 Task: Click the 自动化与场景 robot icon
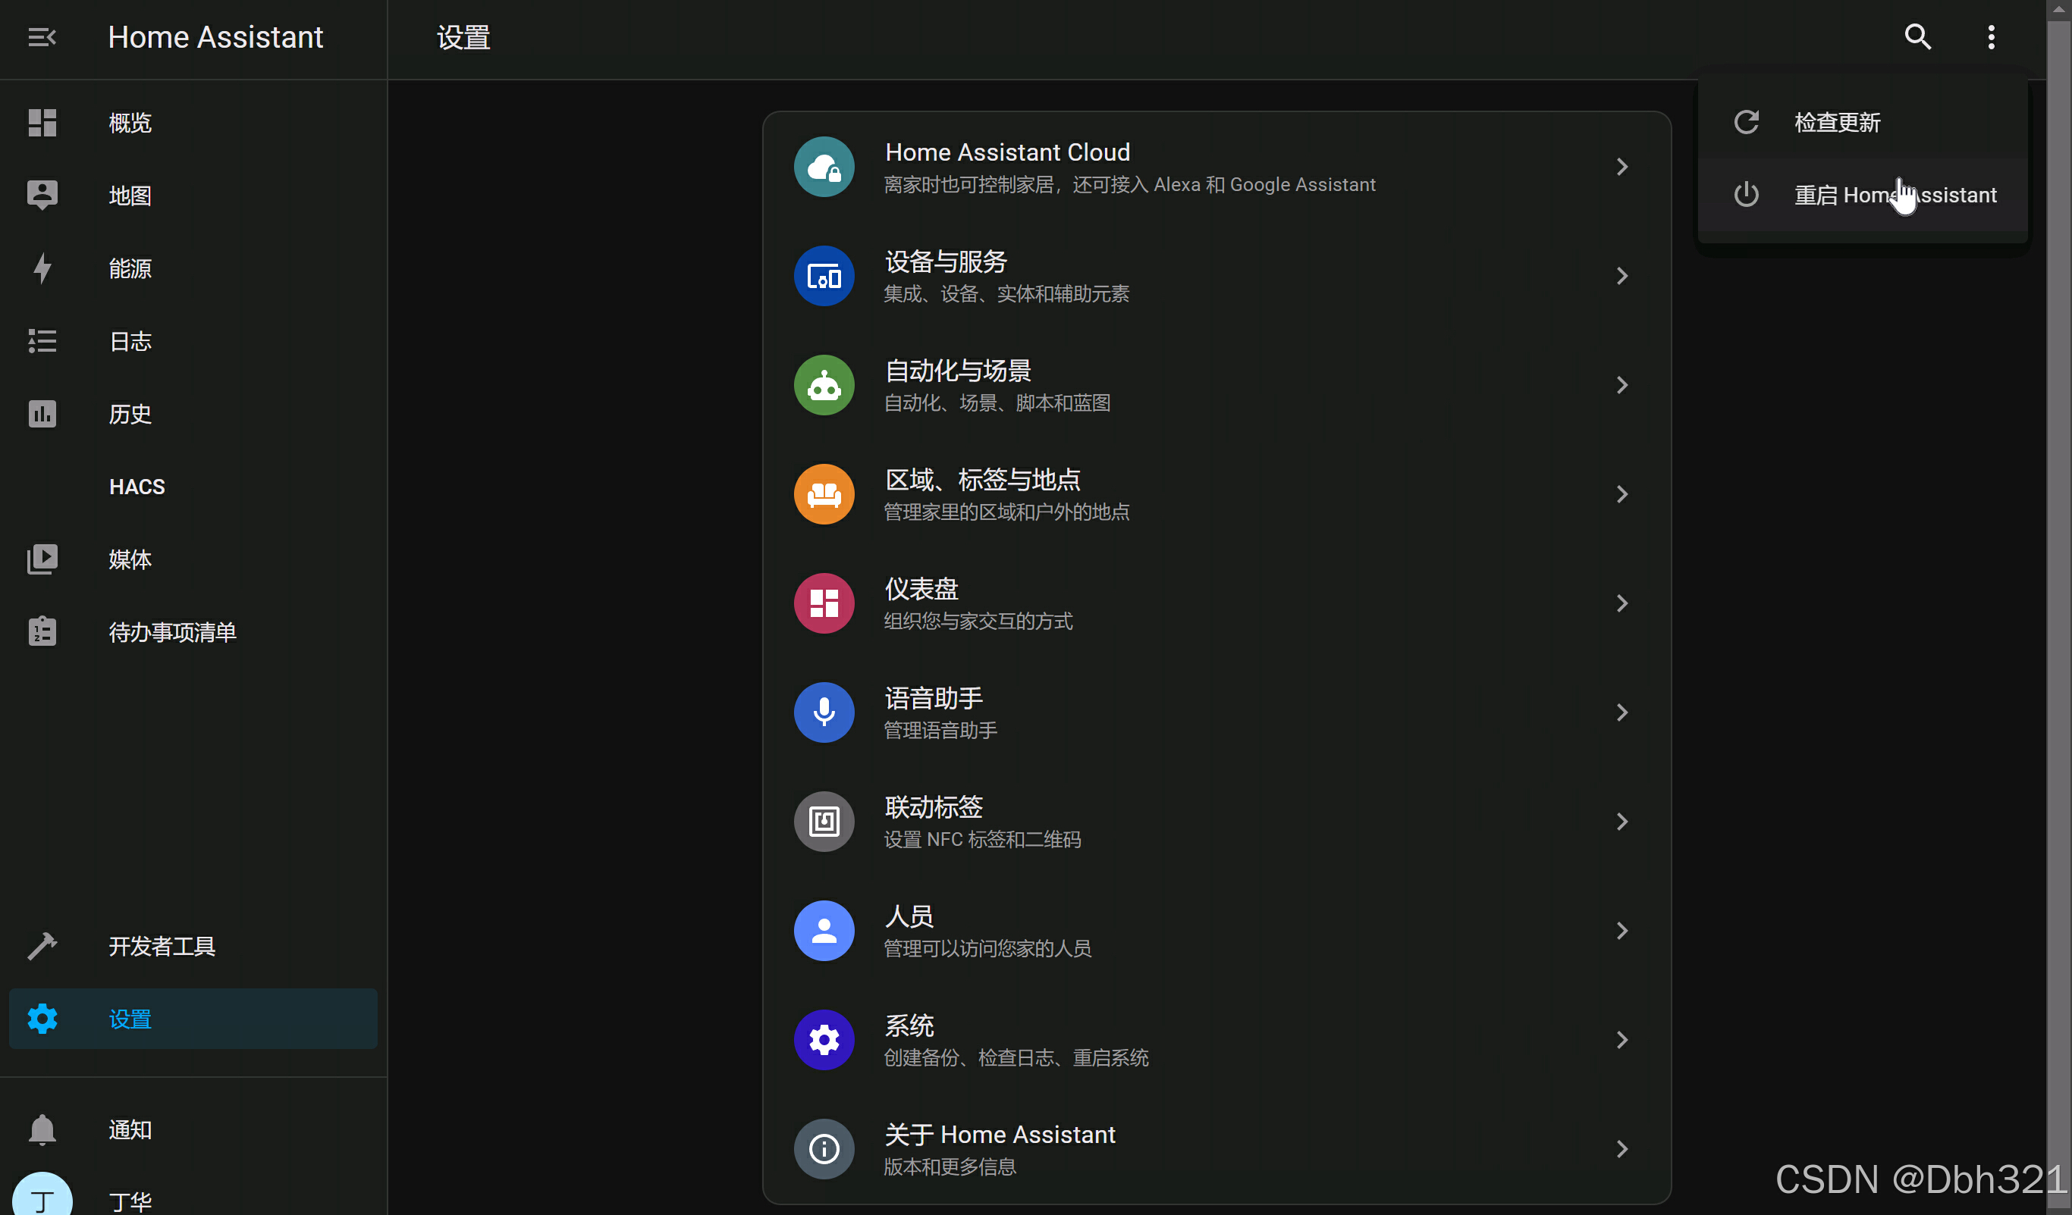(x=824, y=385)
